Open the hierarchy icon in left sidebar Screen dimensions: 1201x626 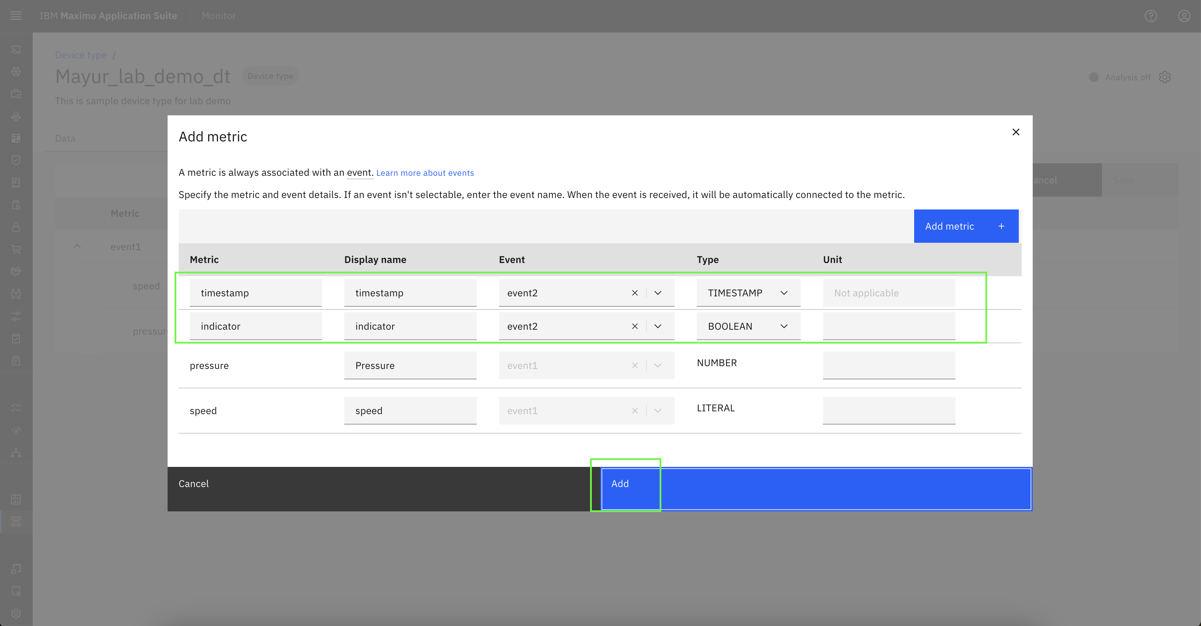16,452
